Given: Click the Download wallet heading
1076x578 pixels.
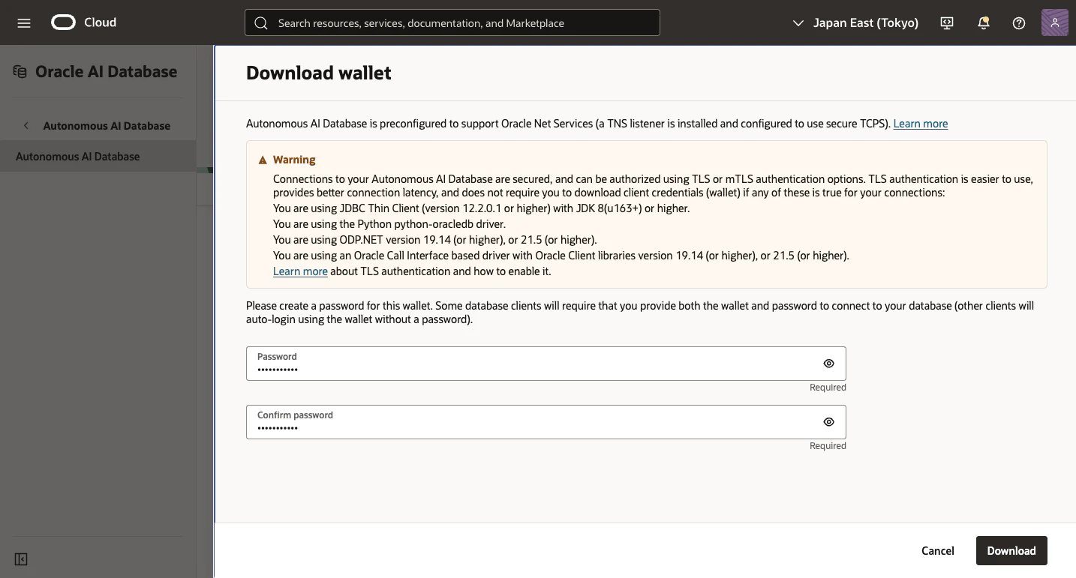Looking at the screenshot, I should [x=319, y=73].
